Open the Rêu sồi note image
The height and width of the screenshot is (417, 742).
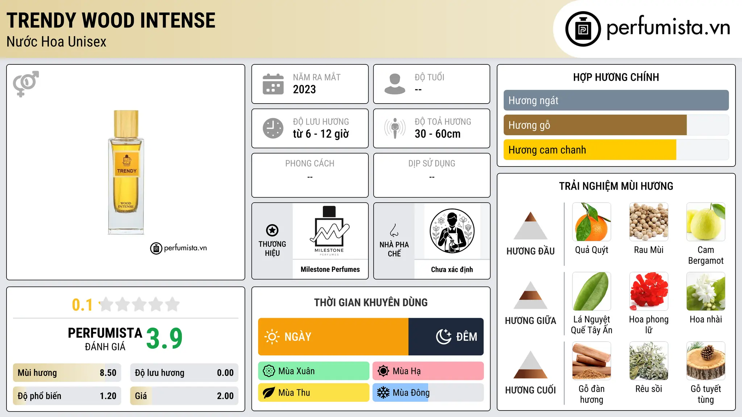pyautogui.click(x=649, y=361)
